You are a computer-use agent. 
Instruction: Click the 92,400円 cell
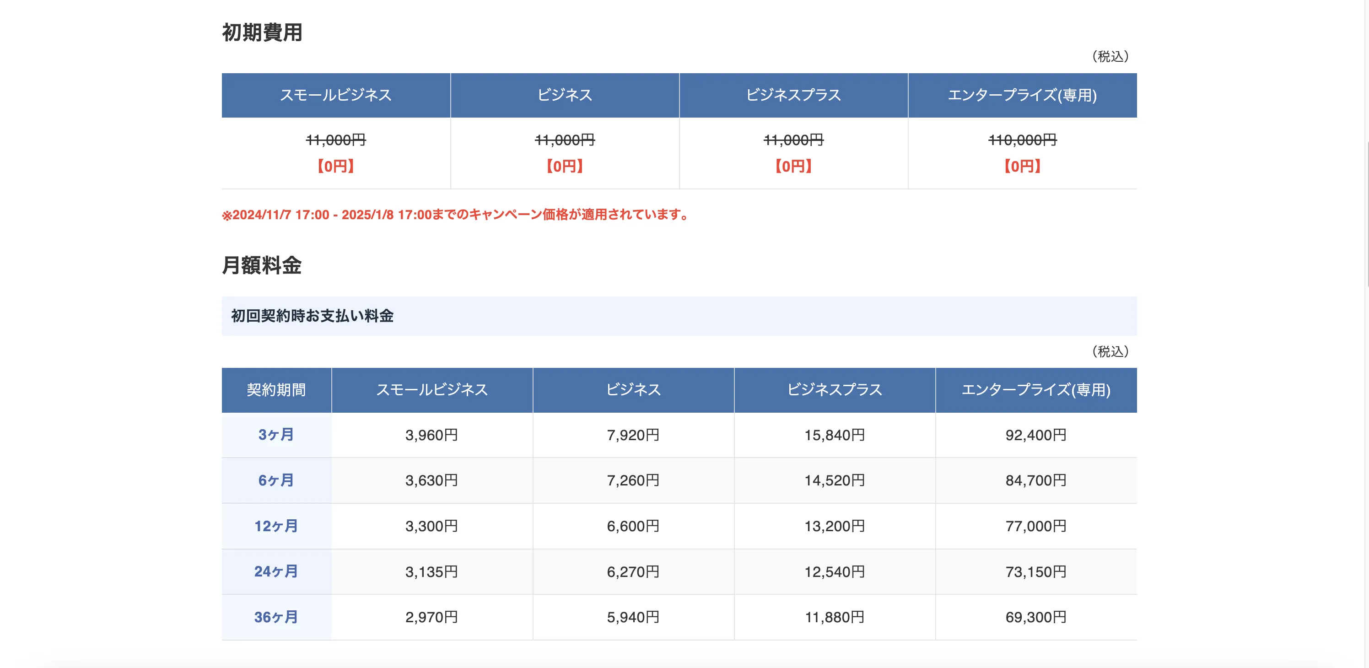[1036, 435]
